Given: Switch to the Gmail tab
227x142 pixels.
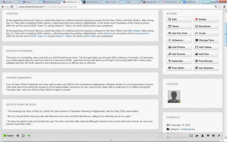Looking at the screenshot, I should point(171,2).
